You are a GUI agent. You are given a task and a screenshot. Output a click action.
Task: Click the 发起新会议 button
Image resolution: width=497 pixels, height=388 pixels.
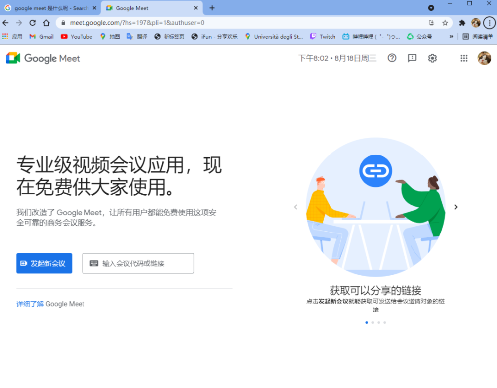pyautogui.click(x=44, y=263)
